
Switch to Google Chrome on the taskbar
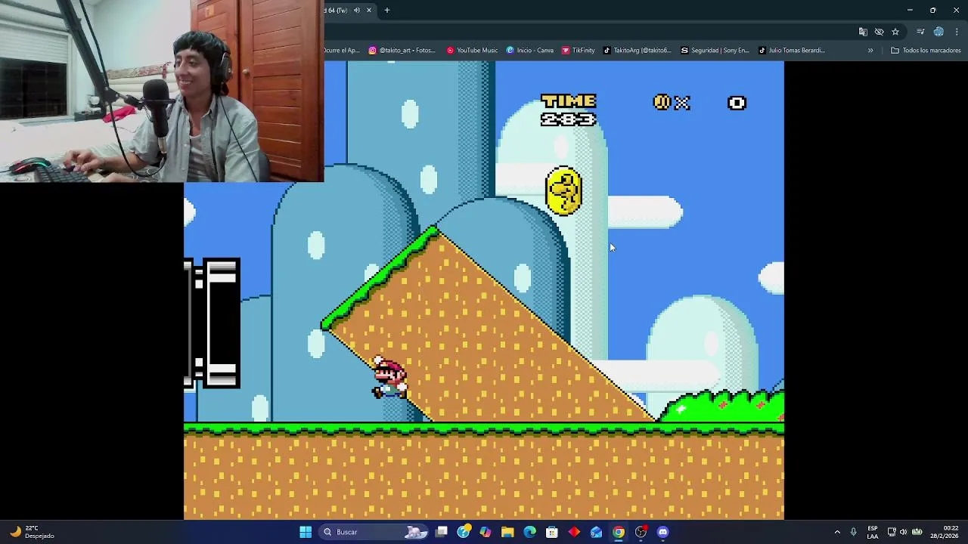[619, 532]
